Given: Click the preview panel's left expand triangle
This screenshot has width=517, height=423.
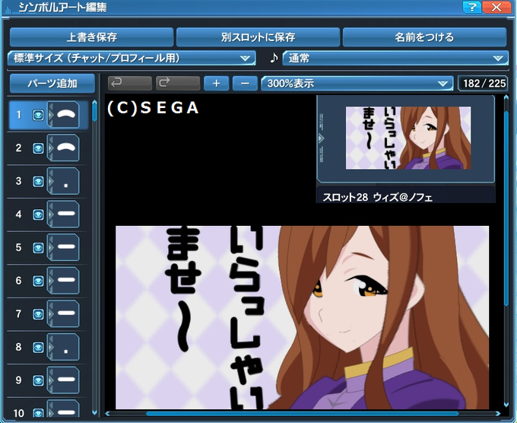Looking at the screenshot, I should coord(321,138).
